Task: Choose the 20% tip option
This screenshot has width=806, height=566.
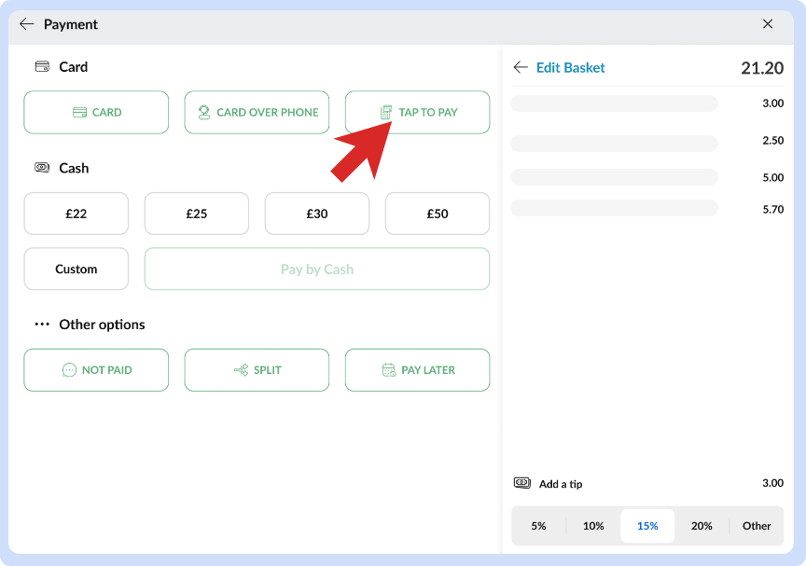Action: (702, 526)
